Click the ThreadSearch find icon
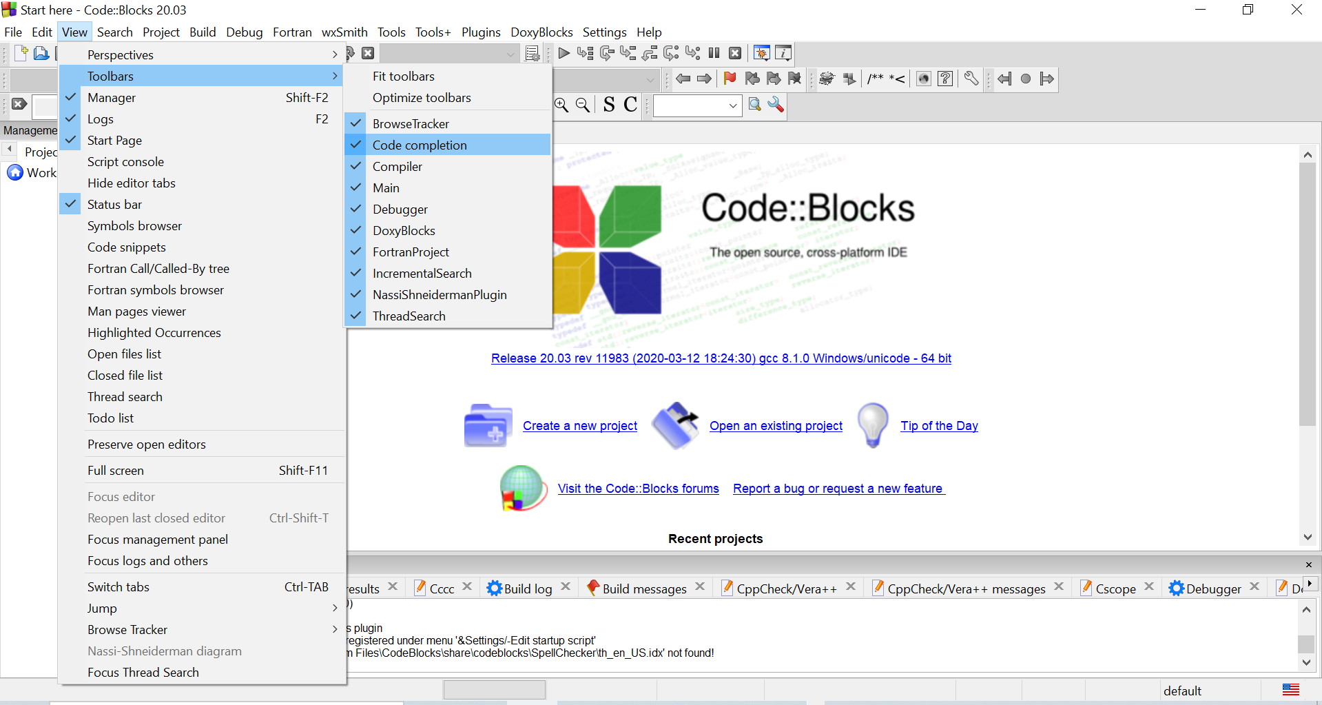The image size is (1322, 705). (755, 105)
